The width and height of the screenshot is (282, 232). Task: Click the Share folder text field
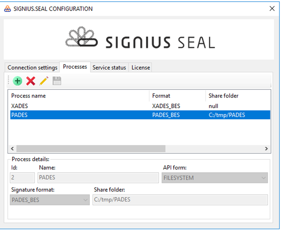click(x=180, y=200)
